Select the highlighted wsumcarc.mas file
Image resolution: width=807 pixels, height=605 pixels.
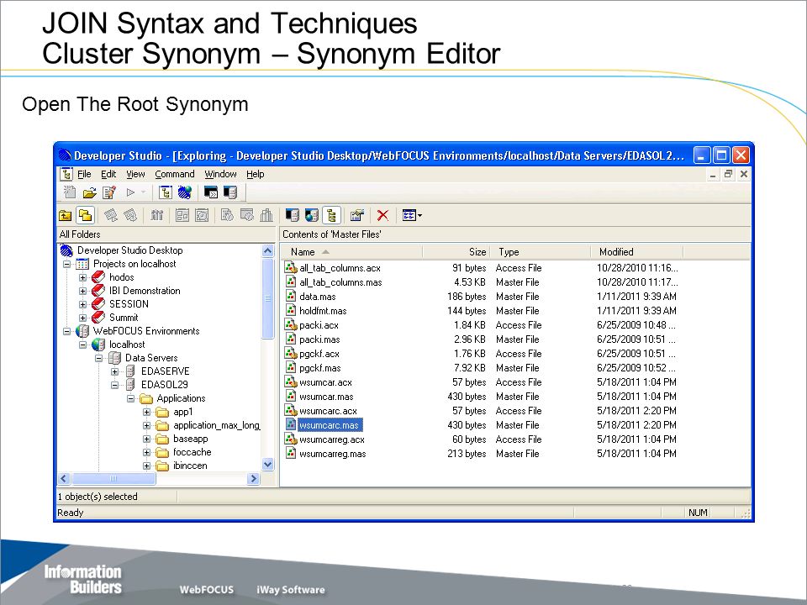329,425
